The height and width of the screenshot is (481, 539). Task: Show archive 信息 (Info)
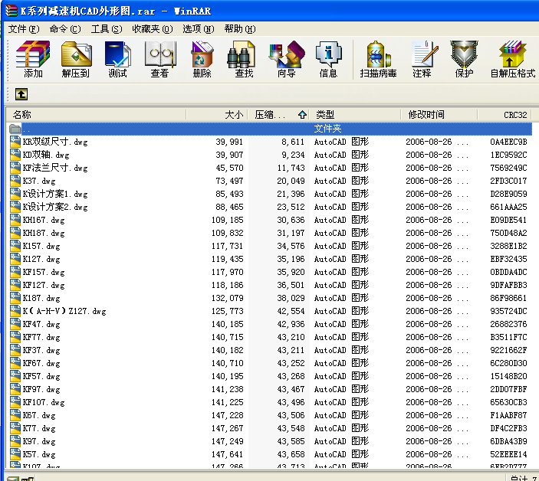(x=329, y=59)
